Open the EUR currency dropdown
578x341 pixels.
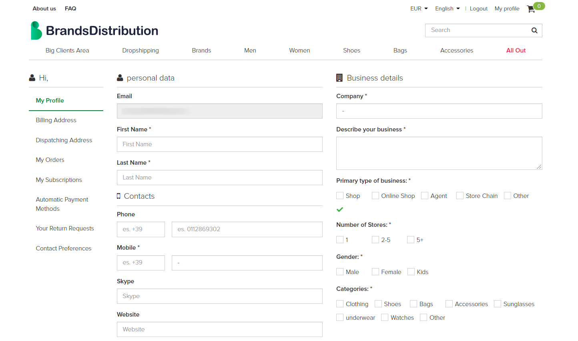pos(419,8)
